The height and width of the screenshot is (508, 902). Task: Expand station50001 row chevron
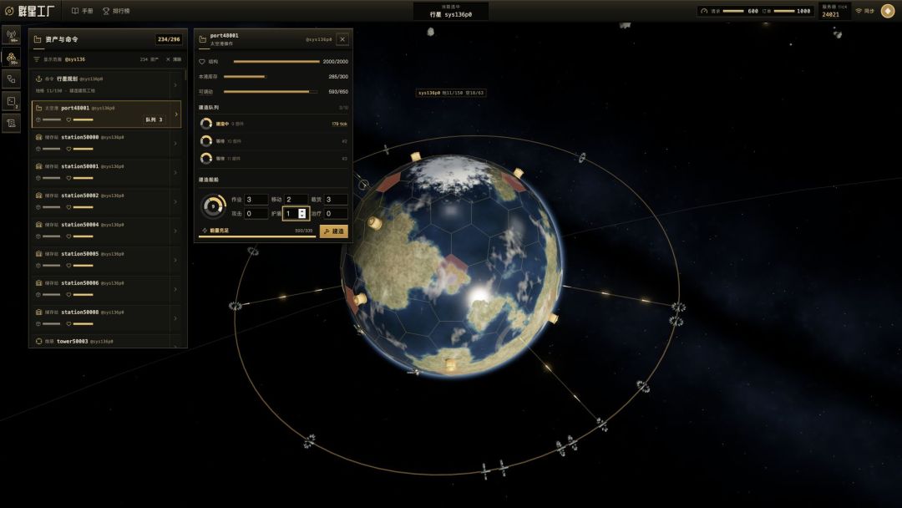coord(175,173)
